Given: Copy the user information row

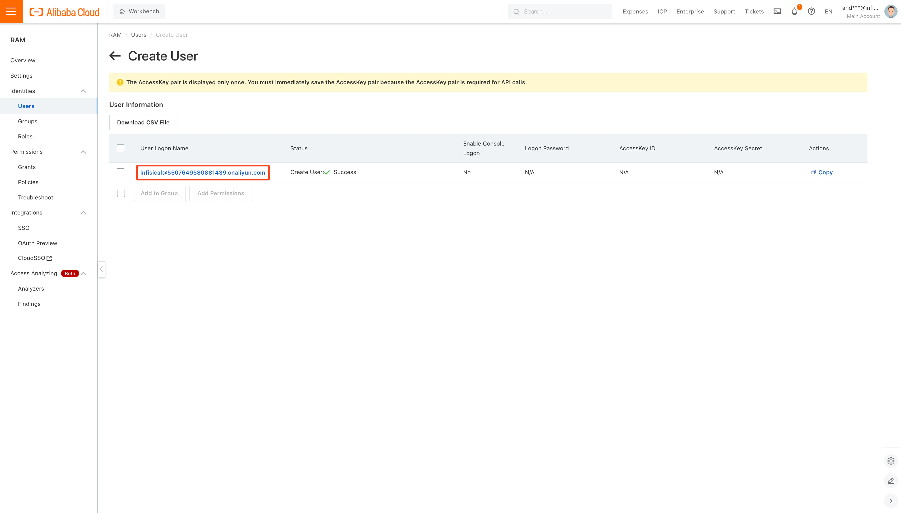Looking at the screenshot, I should 822,172.
